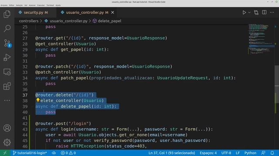279x156 pixels.
Task: Open Problems panel from errors and warnings count
Action: click(68, 153)
